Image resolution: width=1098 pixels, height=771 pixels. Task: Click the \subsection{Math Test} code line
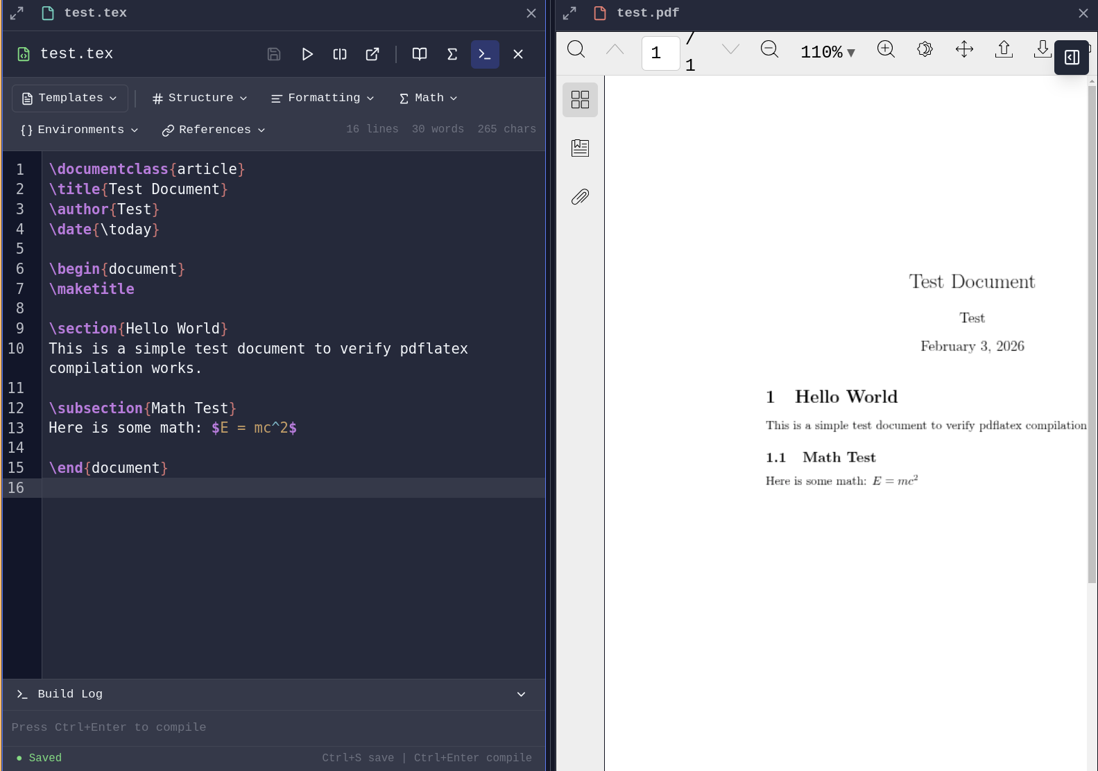point(142,408)
